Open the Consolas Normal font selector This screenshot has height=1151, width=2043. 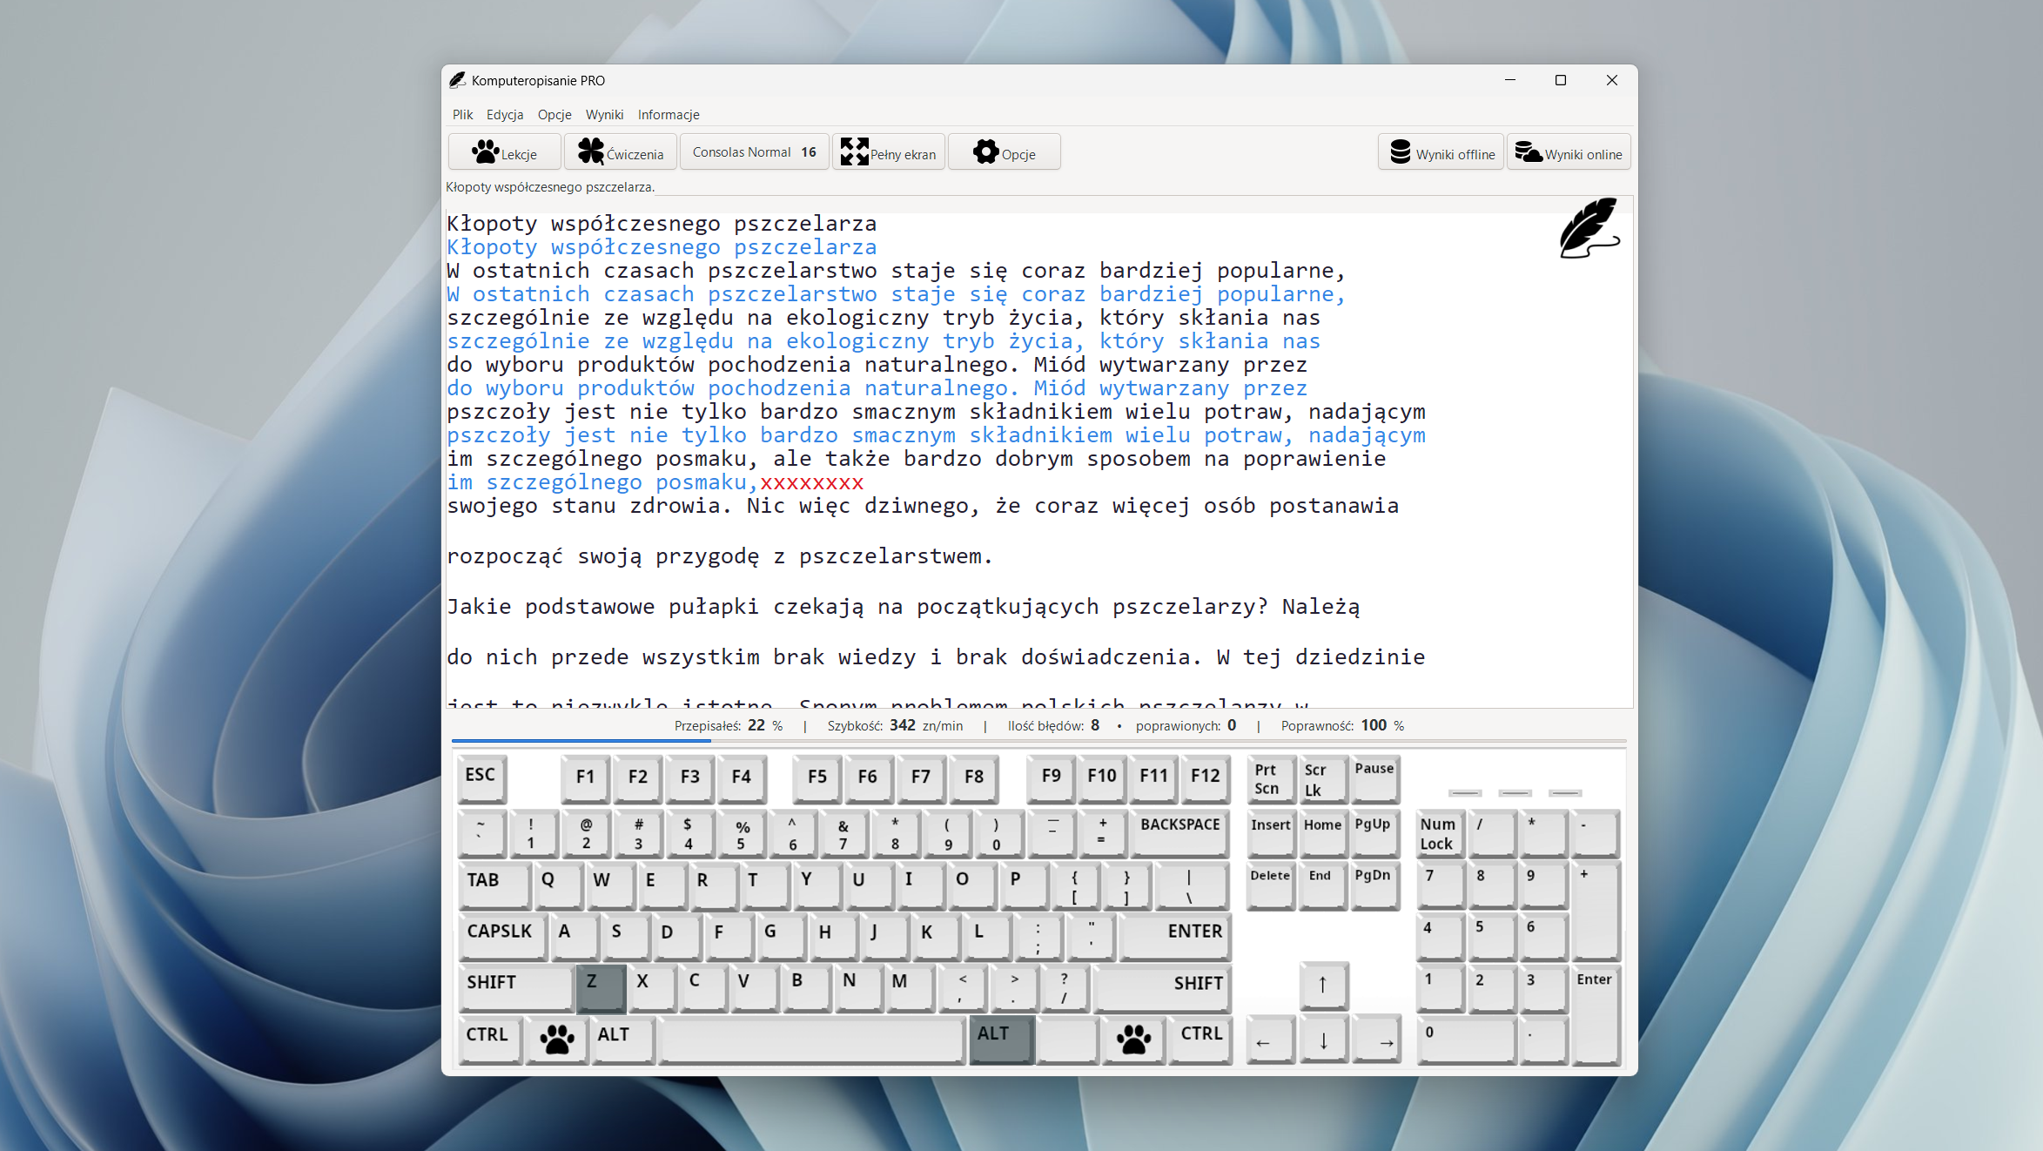[x=754, y=152]
